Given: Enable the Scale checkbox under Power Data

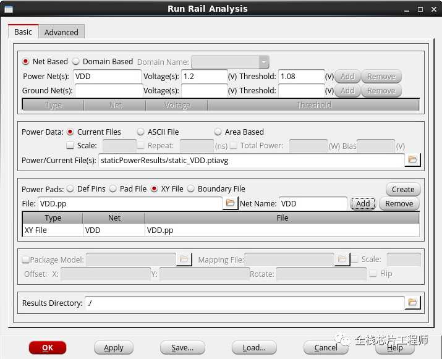Looking at the screenshot, I should point(70,145).
